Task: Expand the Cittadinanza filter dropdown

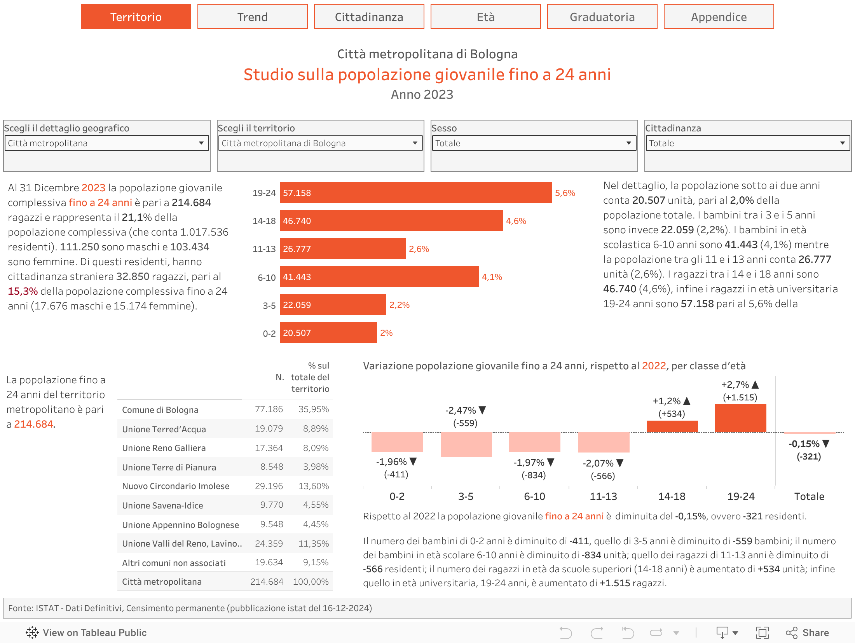Action: [x=747, y=143]
